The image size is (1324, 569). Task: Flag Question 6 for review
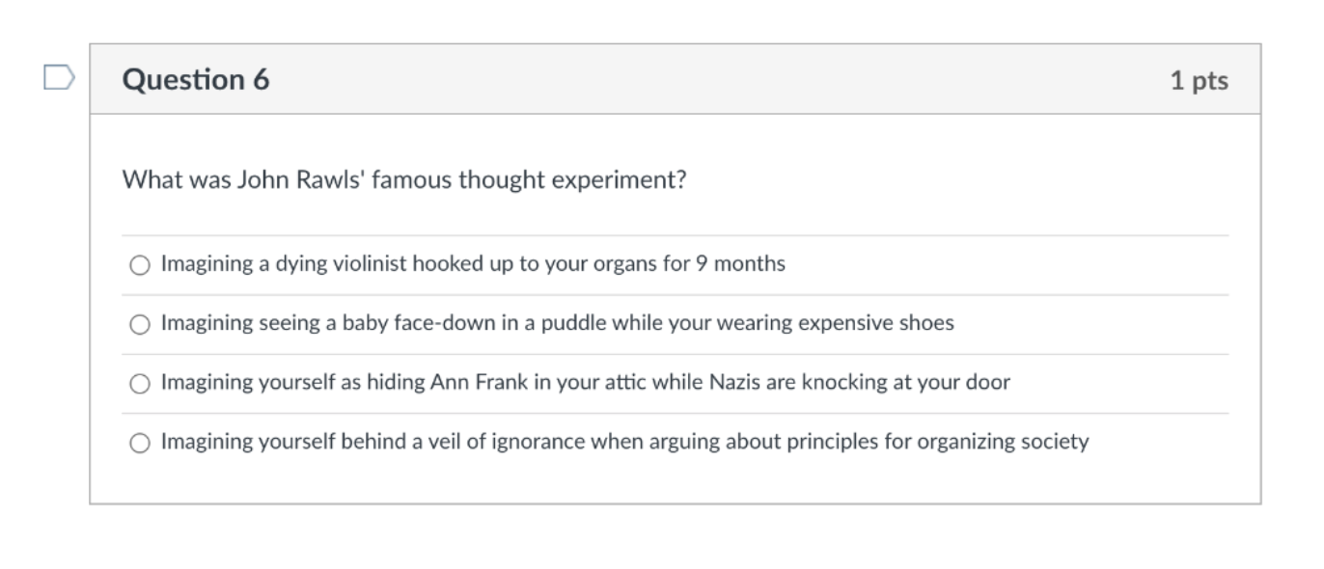click(60, 78)
